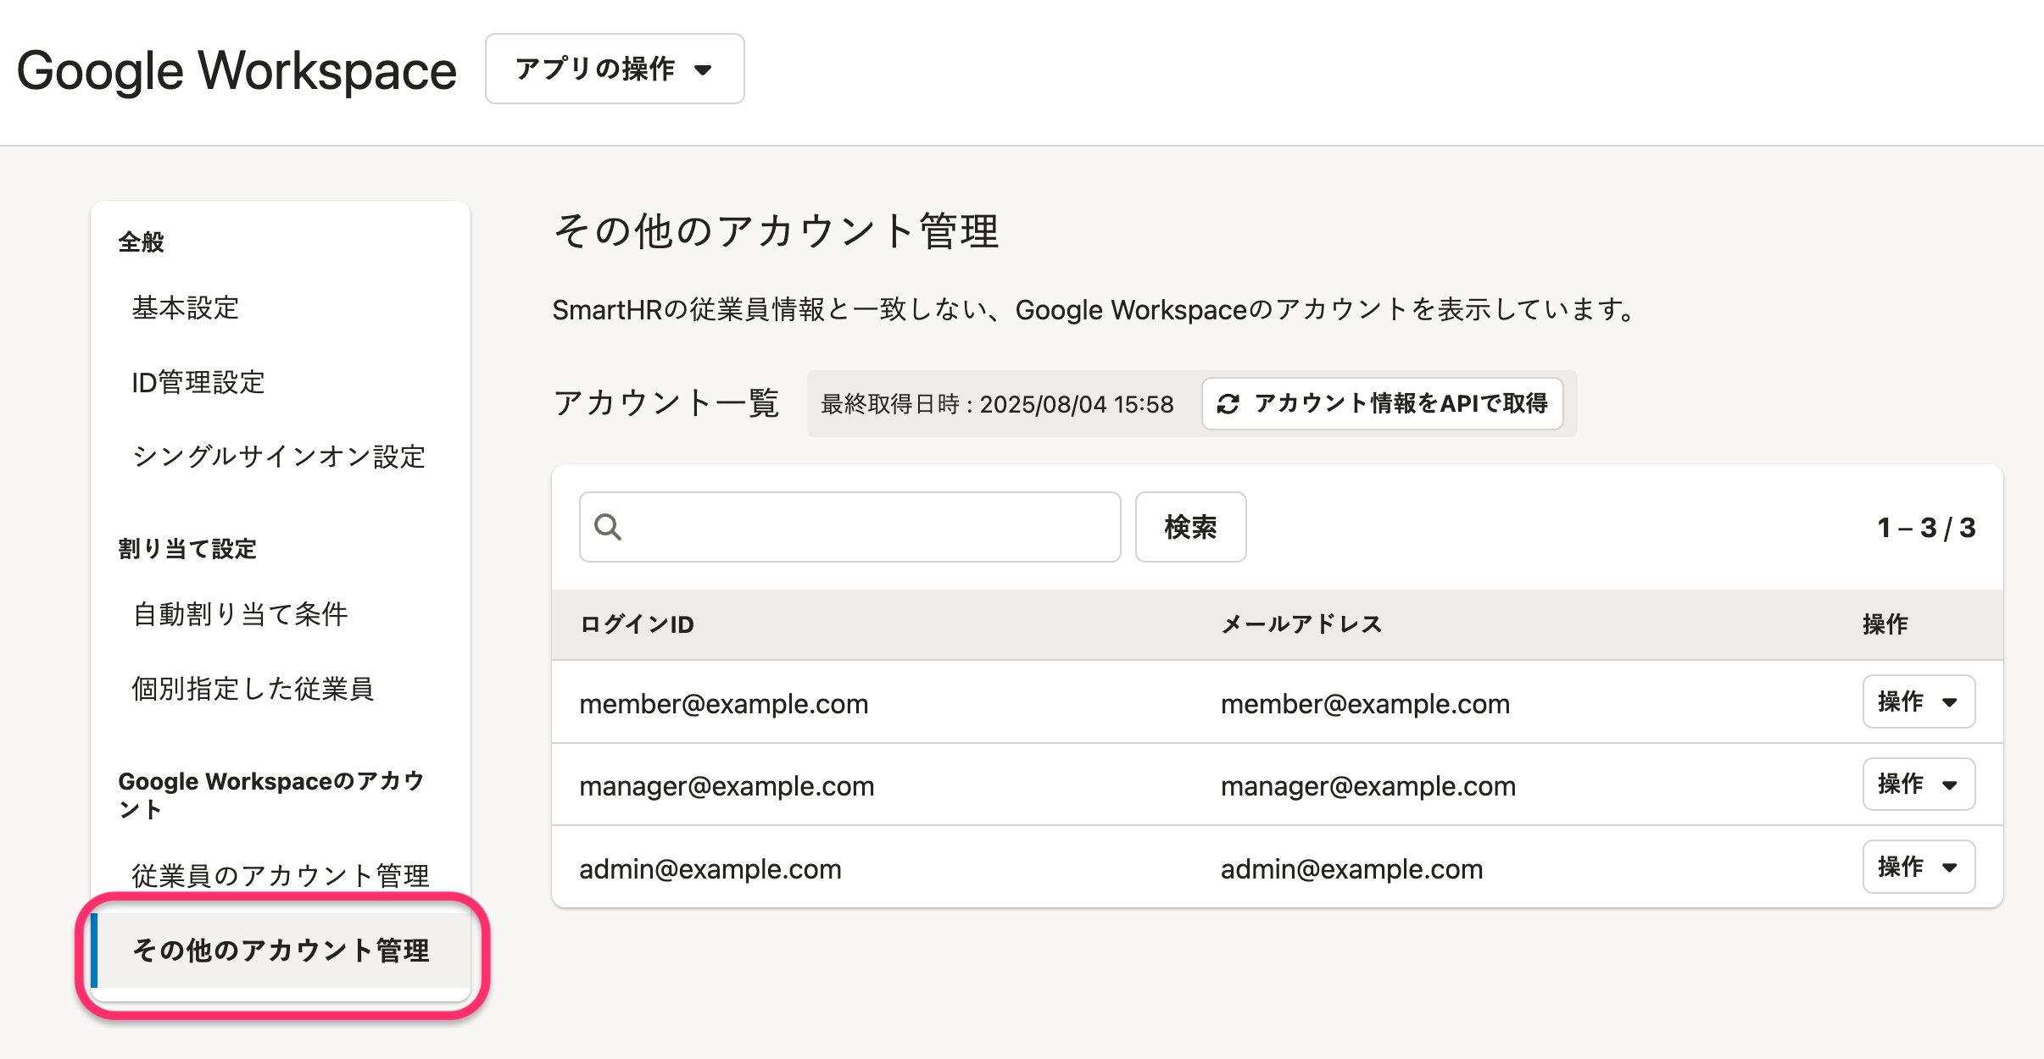The width and height of the screenshot is (2044, 1059).
Task: Click login ID manager@example.com cell
Action: [727, 785]
